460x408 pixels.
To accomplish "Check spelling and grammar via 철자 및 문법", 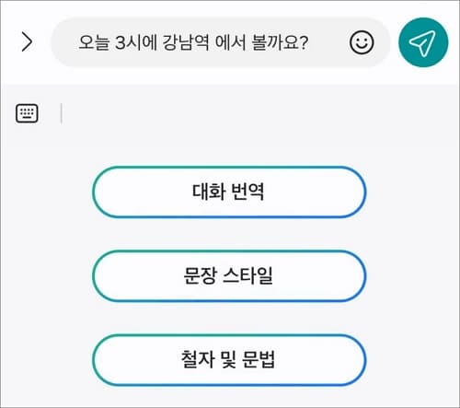I will coord(229,359).
